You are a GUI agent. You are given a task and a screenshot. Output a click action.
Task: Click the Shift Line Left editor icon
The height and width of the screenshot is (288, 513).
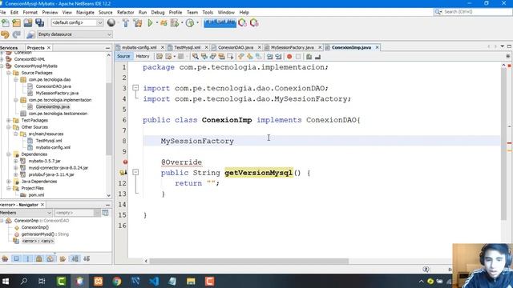[x=269, y=57]
